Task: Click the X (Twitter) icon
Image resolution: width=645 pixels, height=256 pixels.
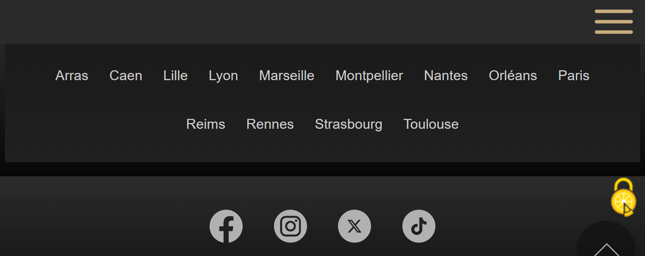Action: pyautogui.click(x=354, y=226)
